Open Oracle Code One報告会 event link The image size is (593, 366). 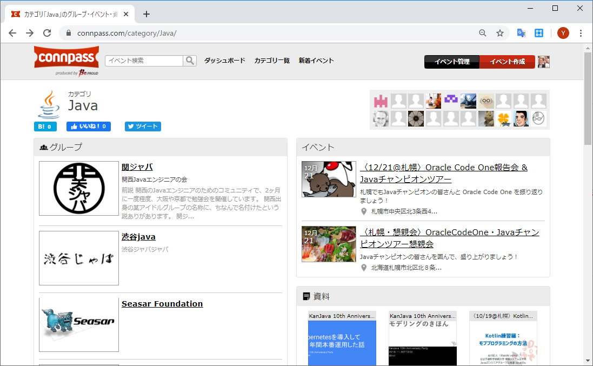(x=444, y=173)
